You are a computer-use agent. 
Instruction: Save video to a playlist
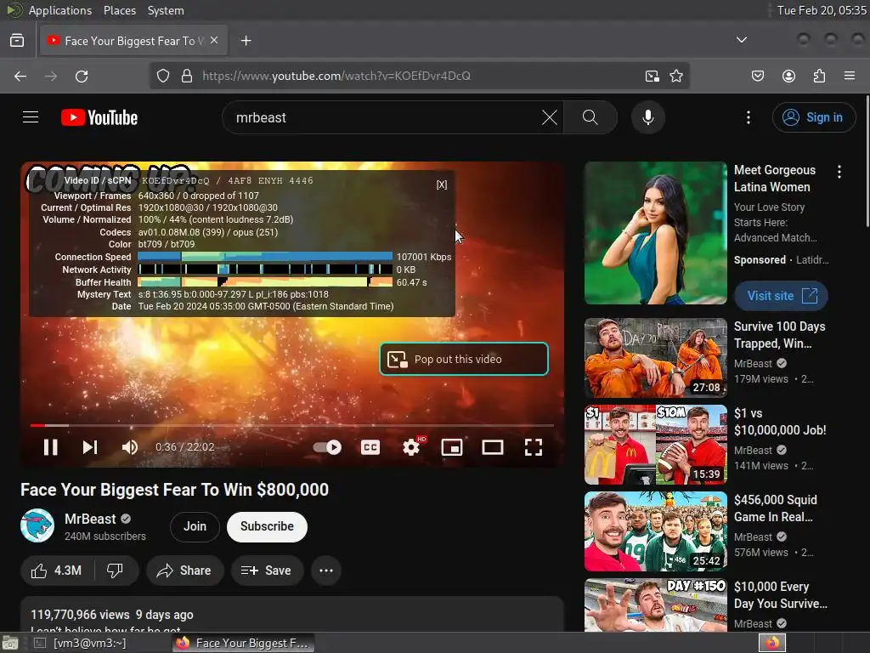[x=267, y=571]
